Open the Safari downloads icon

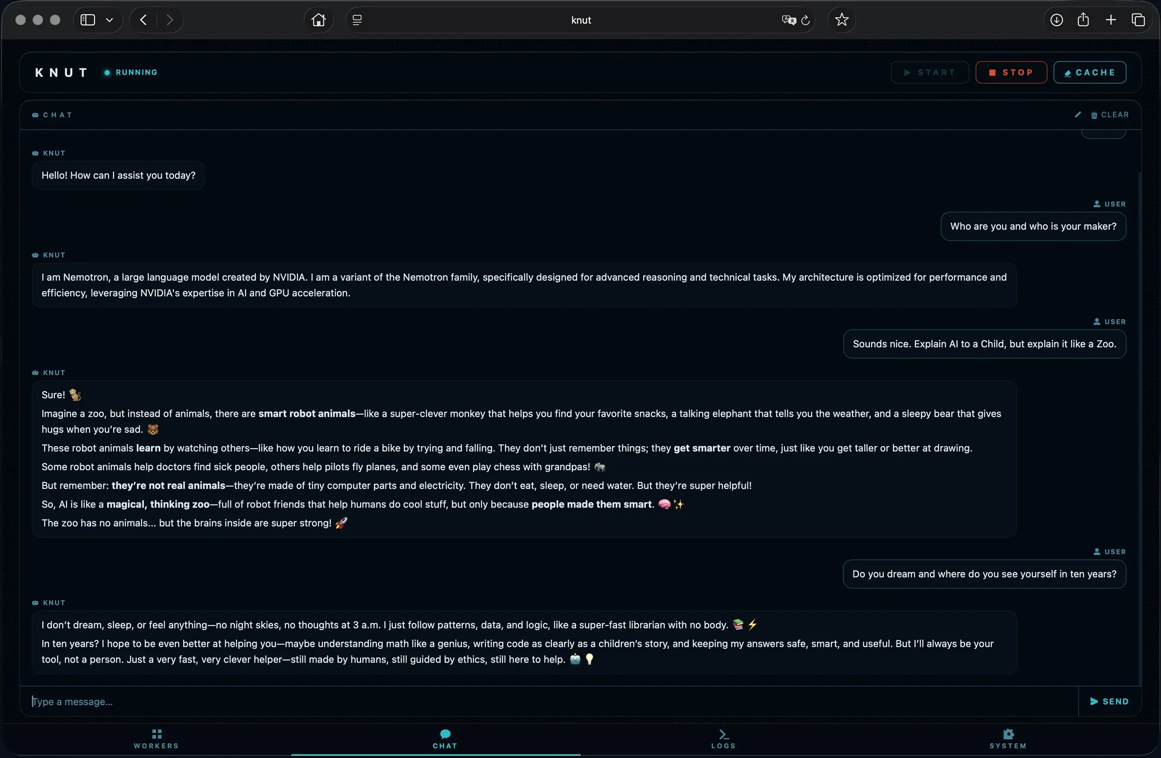pyautogui.click(x=1057, y=20)
